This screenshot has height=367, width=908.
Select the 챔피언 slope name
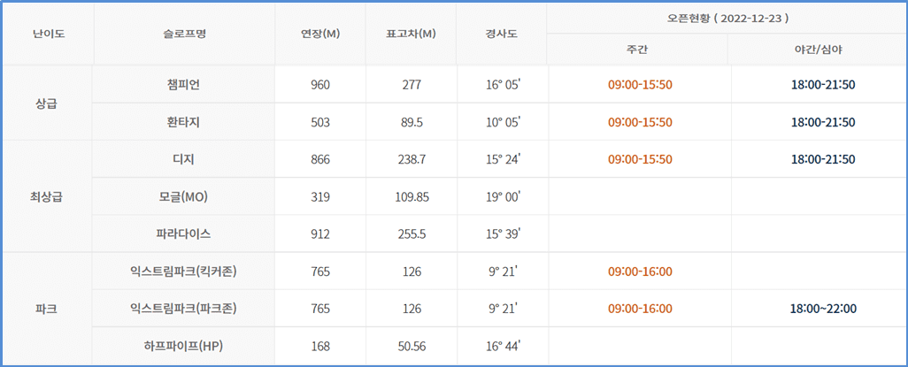(185, 85)
